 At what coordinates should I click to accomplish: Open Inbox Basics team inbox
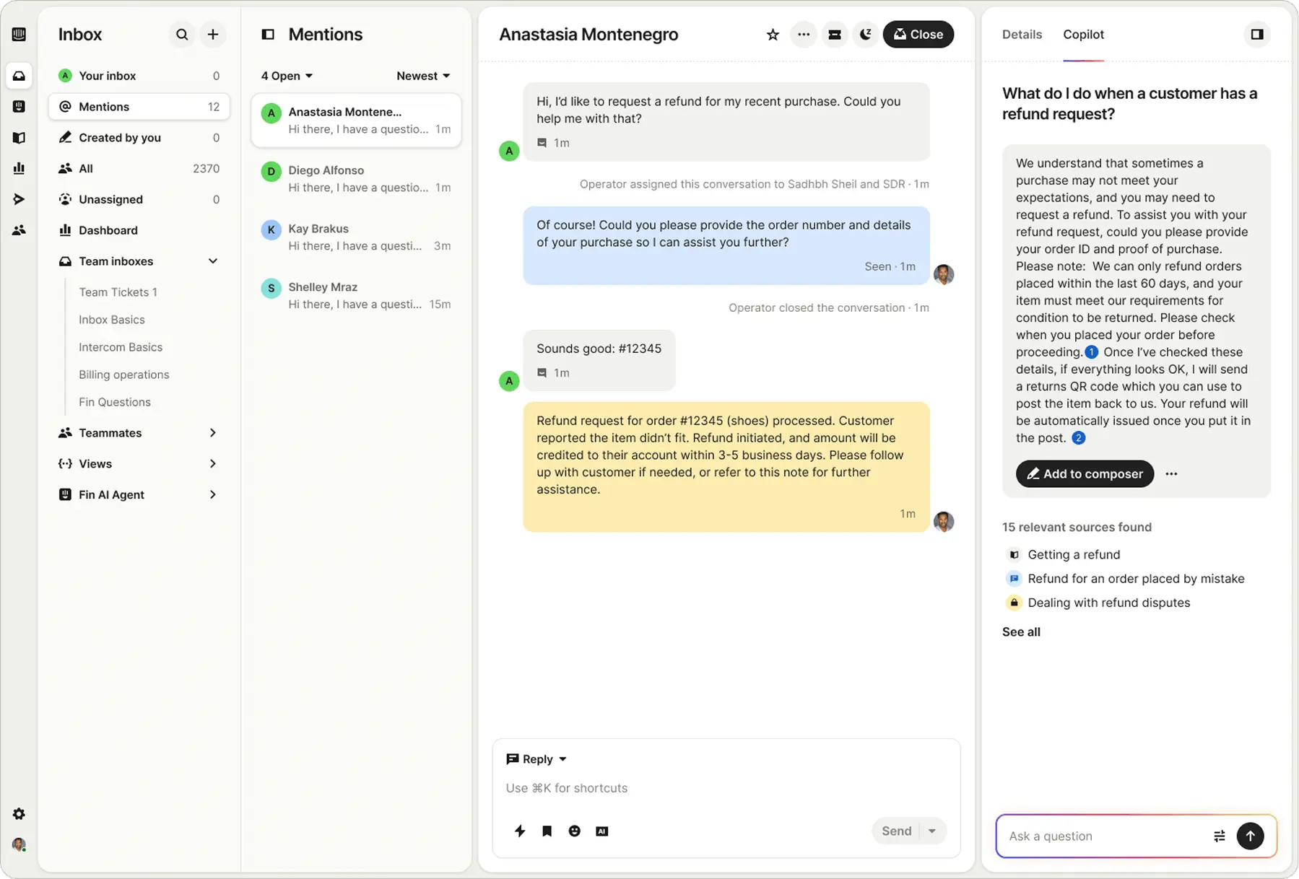(x=112, y=320)
